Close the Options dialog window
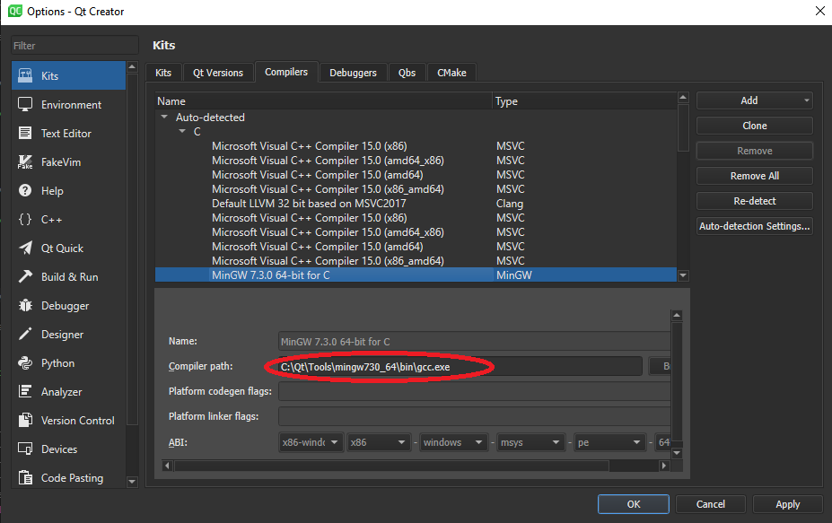 click(819, 11)
